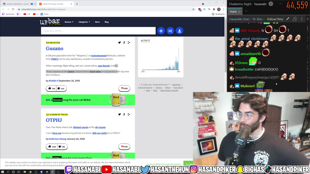The height and width of the screenshot is (174, 310).
Task: Flag the OTPHJ definition
Action: (x=124, y=146)
